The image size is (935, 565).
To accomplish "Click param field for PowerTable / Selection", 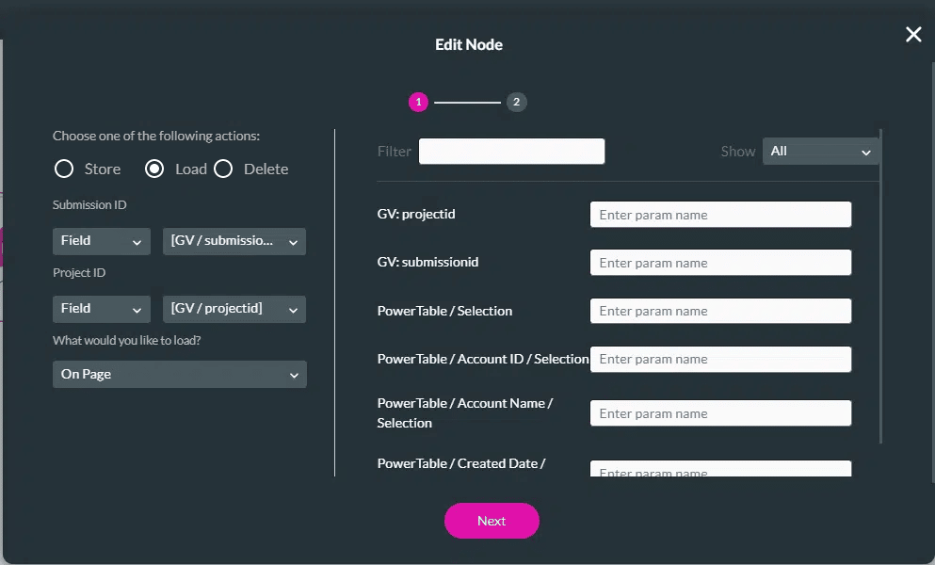I will 720,311.
